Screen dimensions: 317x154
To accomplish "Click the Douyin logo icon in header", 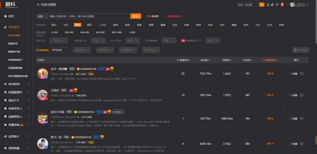I will pos(272,5).
